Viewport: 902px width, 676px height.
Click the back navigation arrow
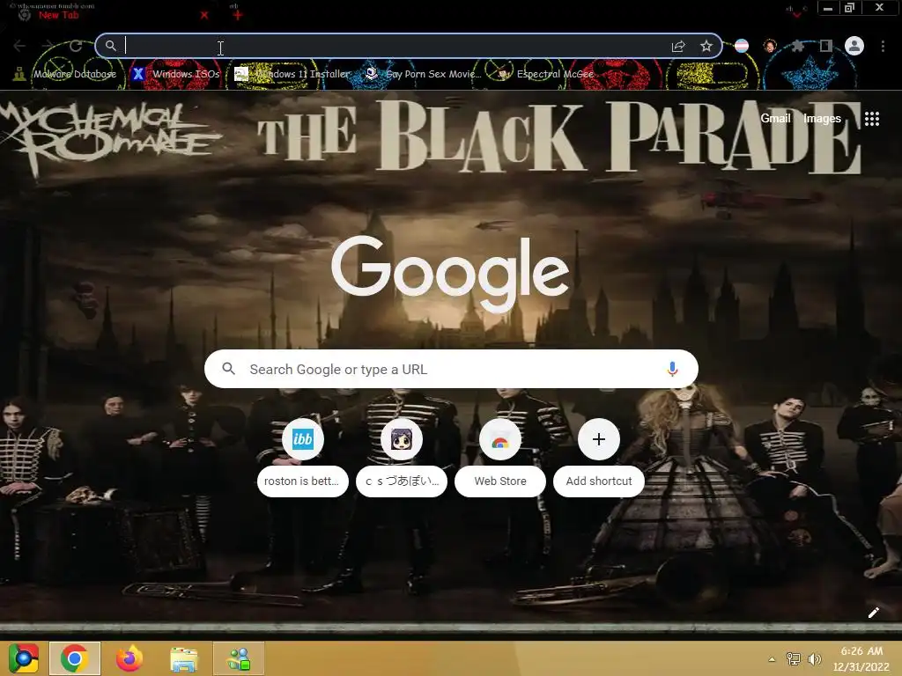click(x=19, y=46)
